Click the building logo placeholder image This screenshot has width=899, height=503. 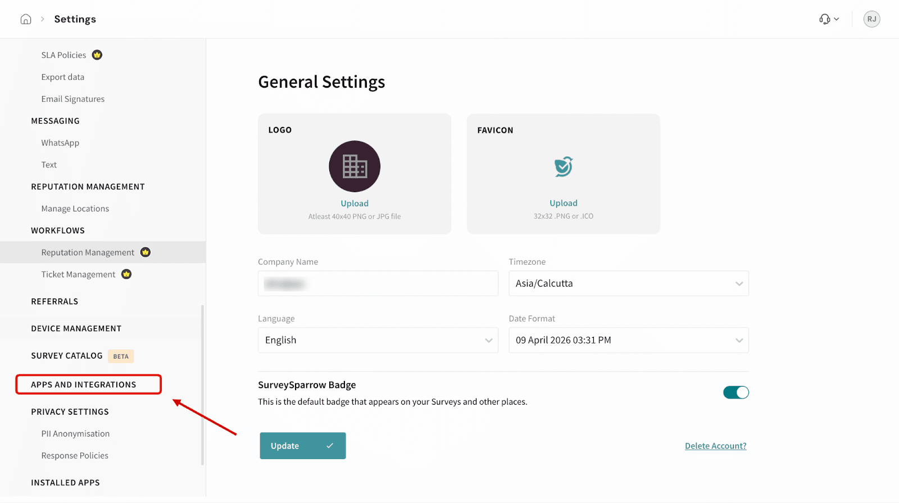[355, 166]
